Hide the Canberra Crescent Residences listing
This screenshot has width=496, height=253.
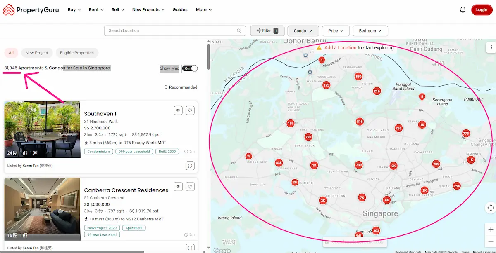tap(178, 187)
